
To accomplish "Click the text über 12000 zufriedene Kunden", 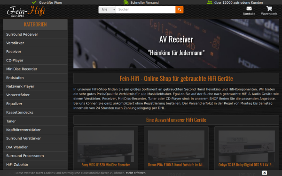I will coord(238,2).
